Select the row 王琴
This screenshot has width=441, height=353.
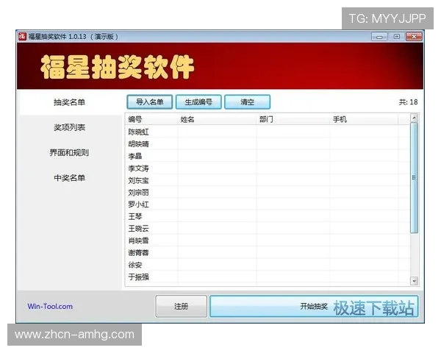pos(268,216)
